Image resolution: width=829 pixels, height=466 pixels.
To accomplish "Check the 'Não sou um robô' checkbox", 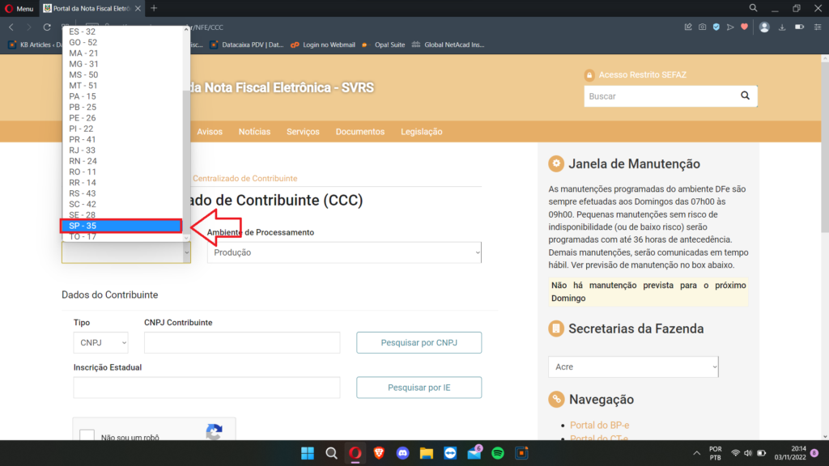I will [87, 437].
